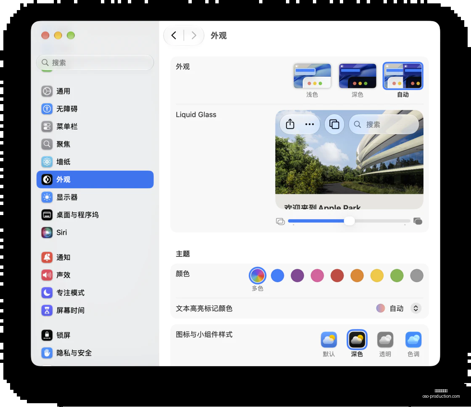The width and height of the screenshot is (471, 407).
Task: Select the 外观 appearance sidebar item
Action: pyautogui.click(x=95, y=179)
